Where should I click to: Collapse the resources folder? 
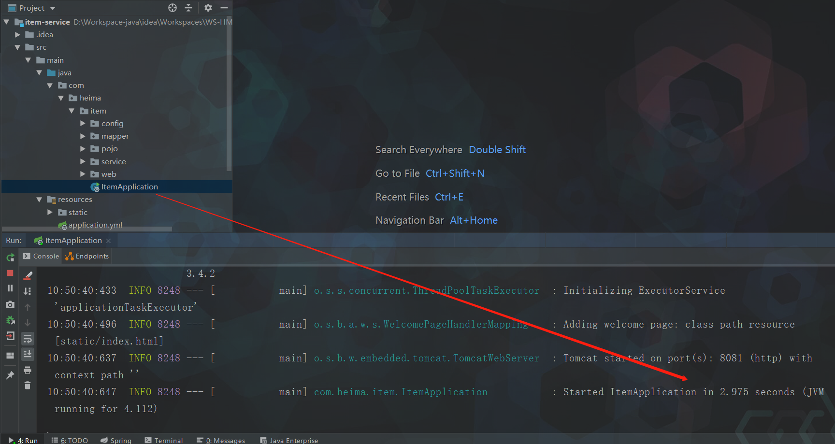click(x=39, y=199)
